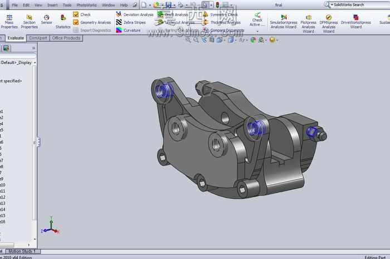The width and height of the screenshot is (390, 259).
Task: Click the panel splitter collapse handle
Action: coord(38,142)
